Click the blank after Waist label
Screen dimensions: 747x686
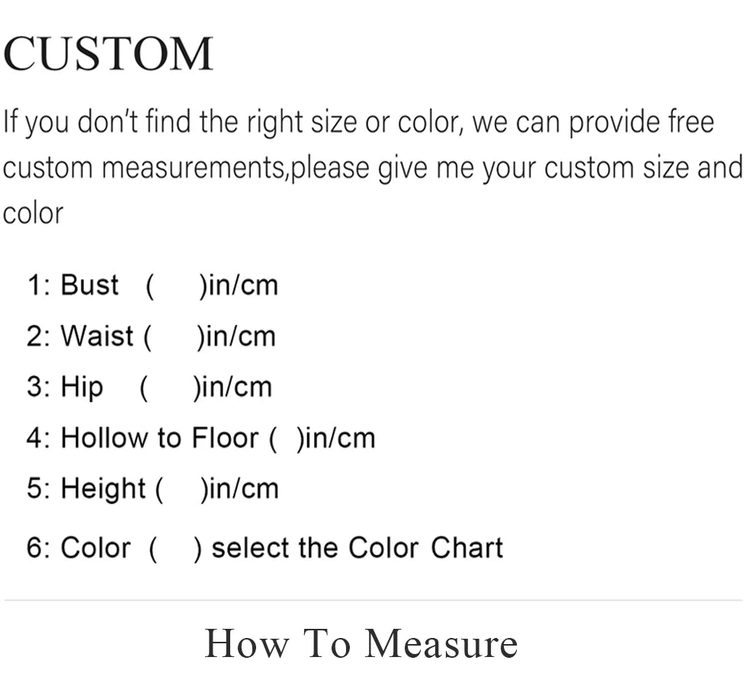coord(172,336)
